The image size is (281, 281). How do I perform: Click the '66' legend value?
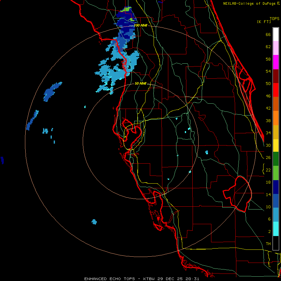pos(268,34)
